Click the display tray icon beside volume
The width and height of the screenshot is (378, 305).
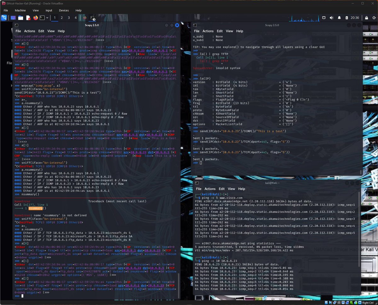pyautogui.click(x=324, y=18)
